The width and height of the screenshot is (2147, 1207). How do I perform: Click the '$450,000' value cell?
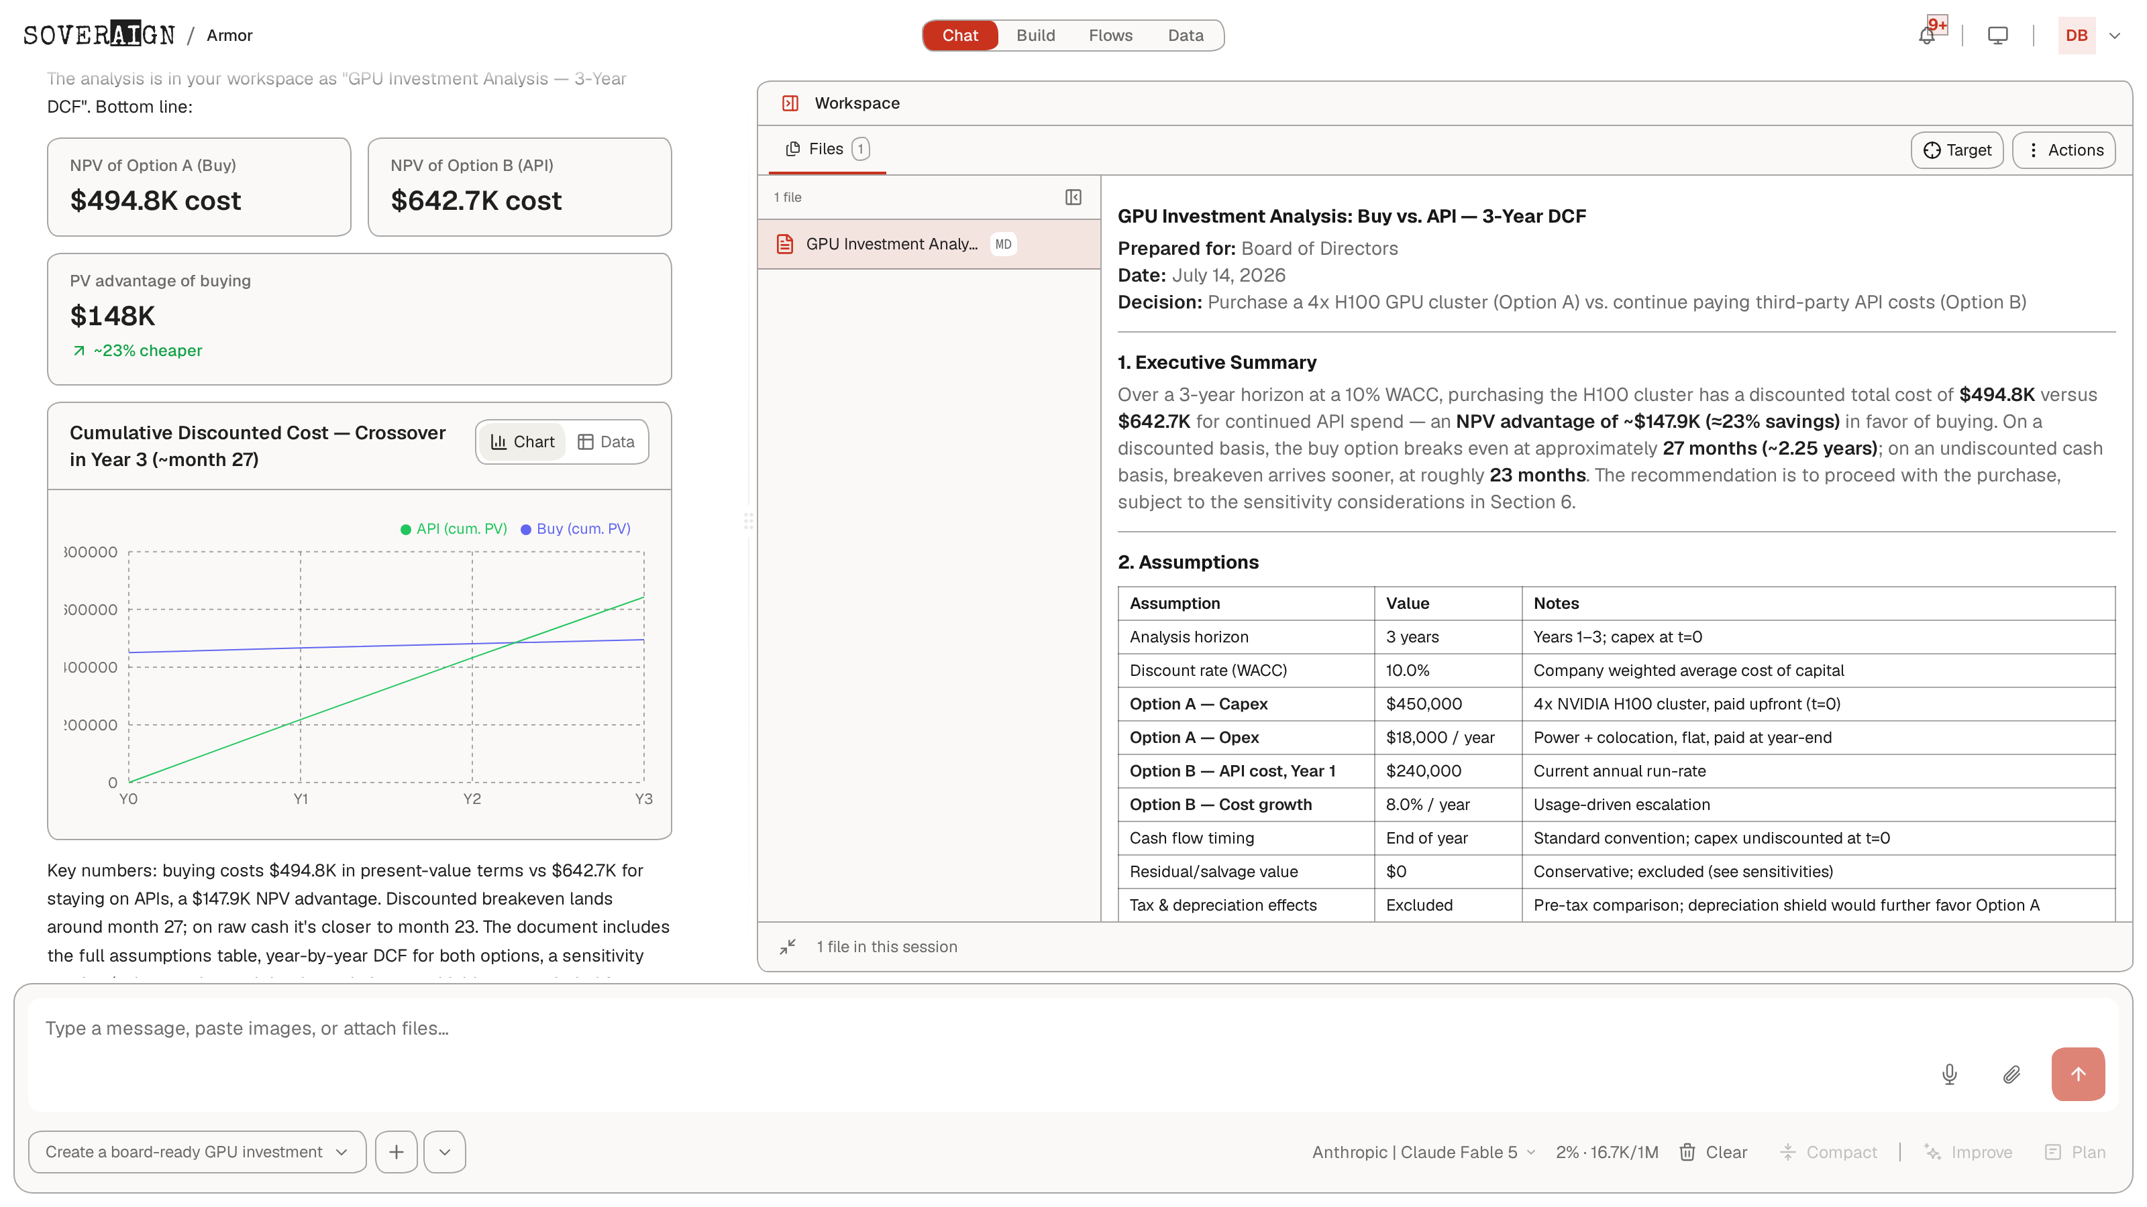pyautogui.click(x=1448, y=704)
